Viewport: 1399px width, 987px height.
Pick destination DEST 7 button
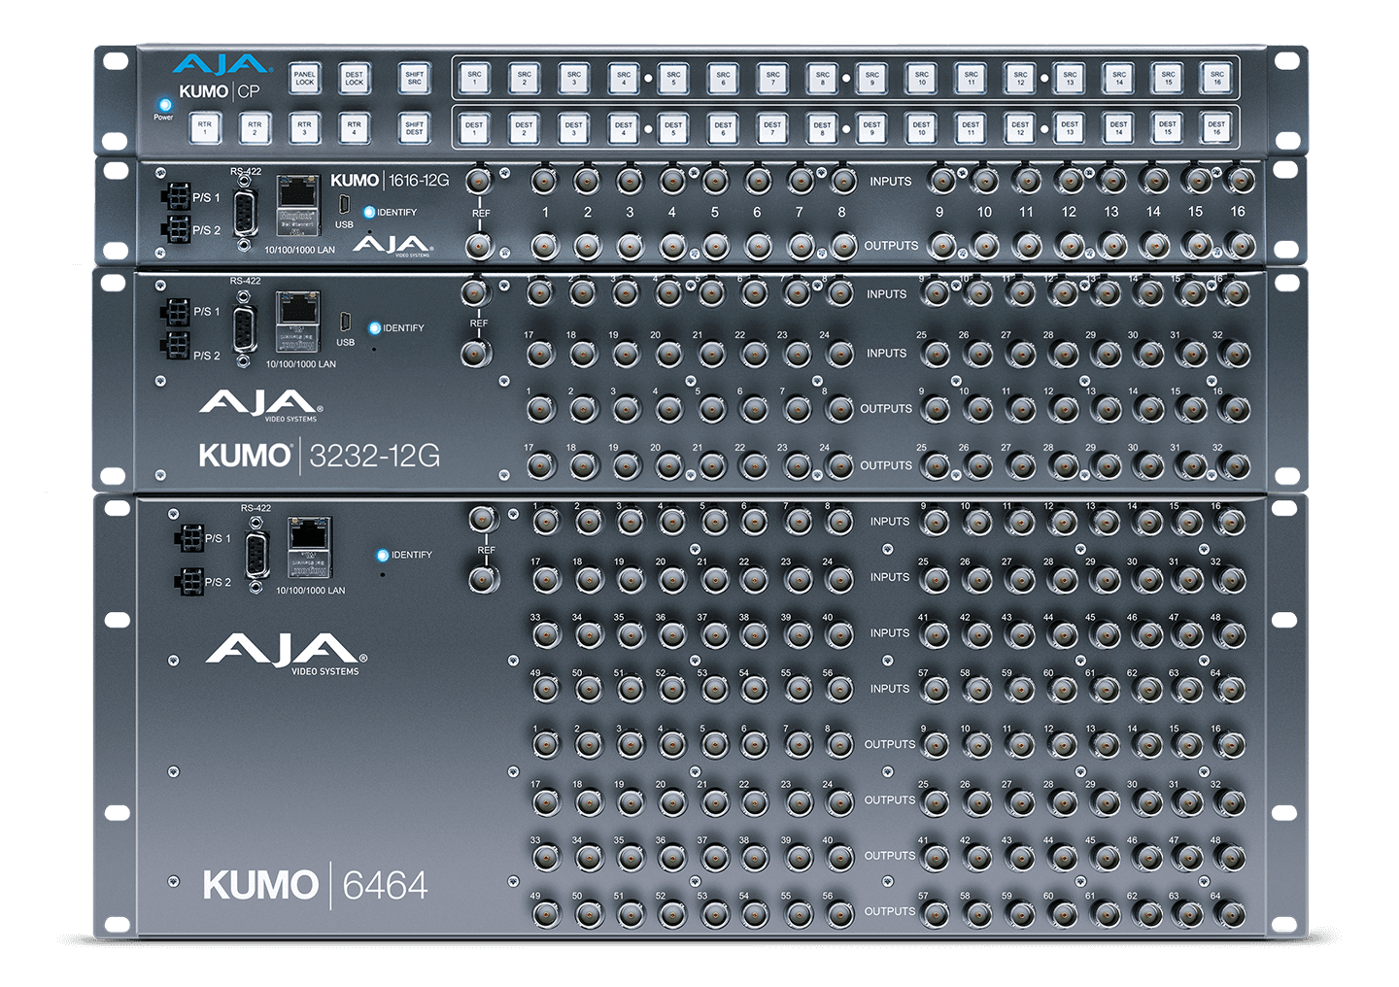pos(773,128)
